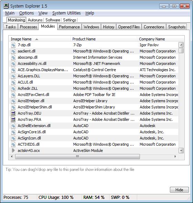This screenshot has height=203, width=193.
Task: Sort by Company Name column header
Action: coord(160,39)
